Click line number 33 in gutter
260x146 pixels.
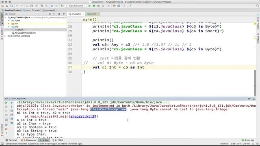pos(70,49)
